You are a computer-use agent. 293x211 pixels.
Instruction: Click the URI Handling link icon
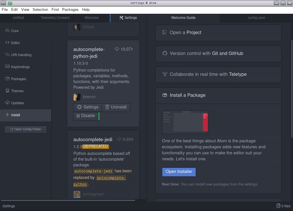pos(7,55)
